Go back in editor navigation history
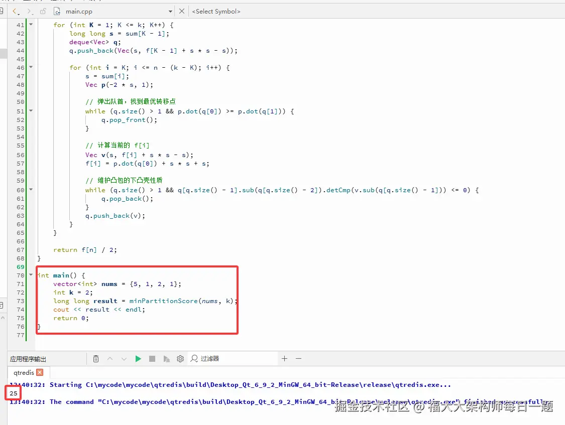 pos(16,12)
